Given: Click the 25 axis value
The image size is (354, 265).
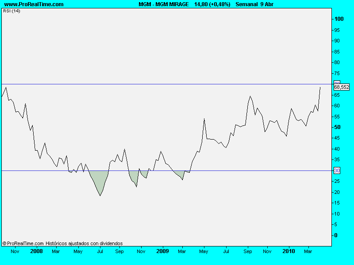Looking at the screenshot, I should (x=337, y=182).
